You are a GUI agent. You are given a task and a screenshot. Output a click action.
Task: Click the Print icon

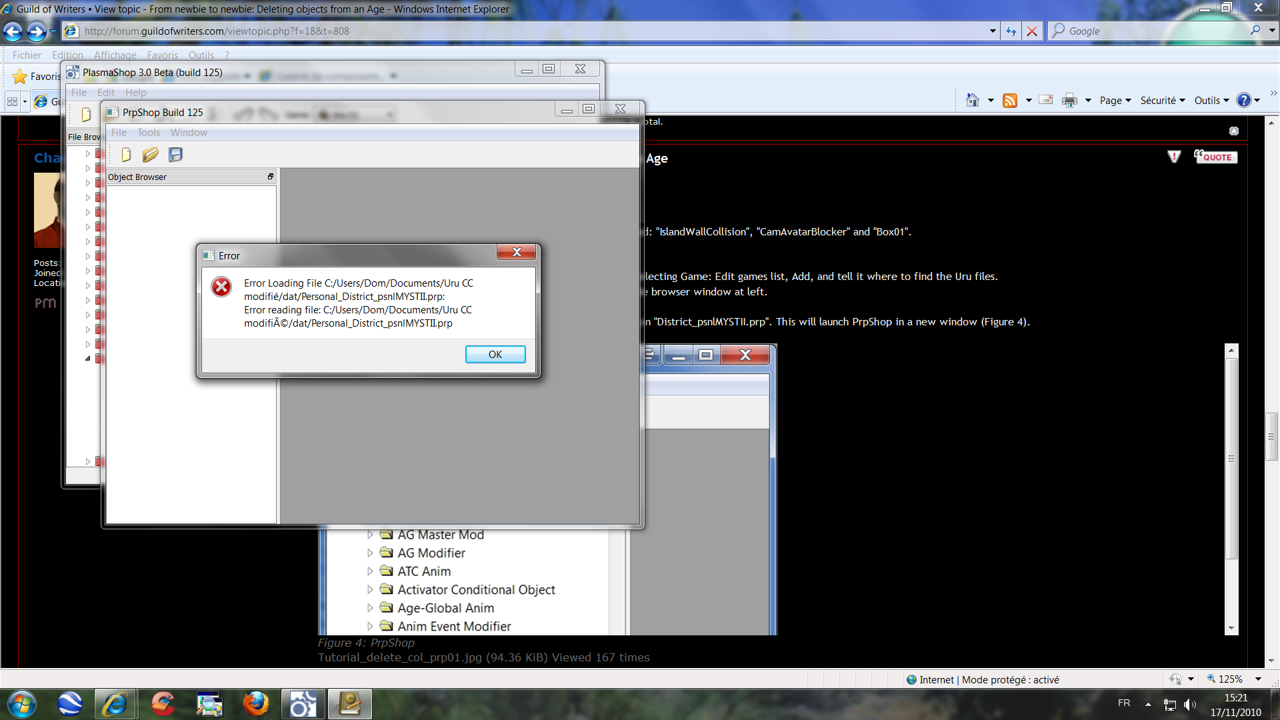pos(1069,101)
